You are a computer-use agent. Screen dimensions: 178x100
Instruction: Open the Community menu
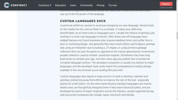click(86, 5)
